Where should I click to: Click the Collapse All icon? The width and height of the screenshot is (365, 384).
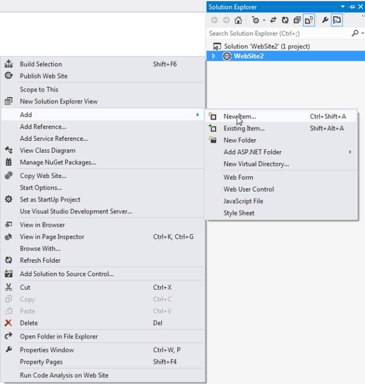point(297,20)
